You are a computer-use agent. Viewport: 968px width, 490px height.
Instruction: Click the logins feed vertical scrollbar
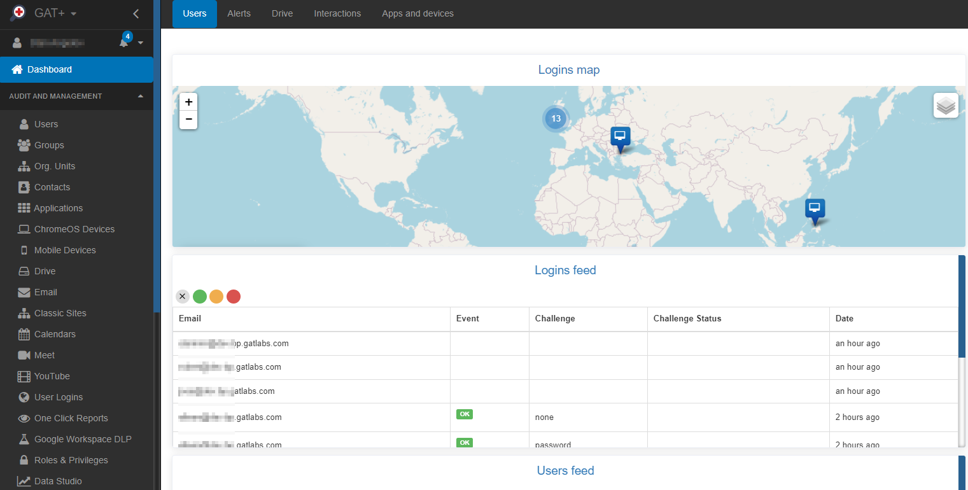point(962,305)
